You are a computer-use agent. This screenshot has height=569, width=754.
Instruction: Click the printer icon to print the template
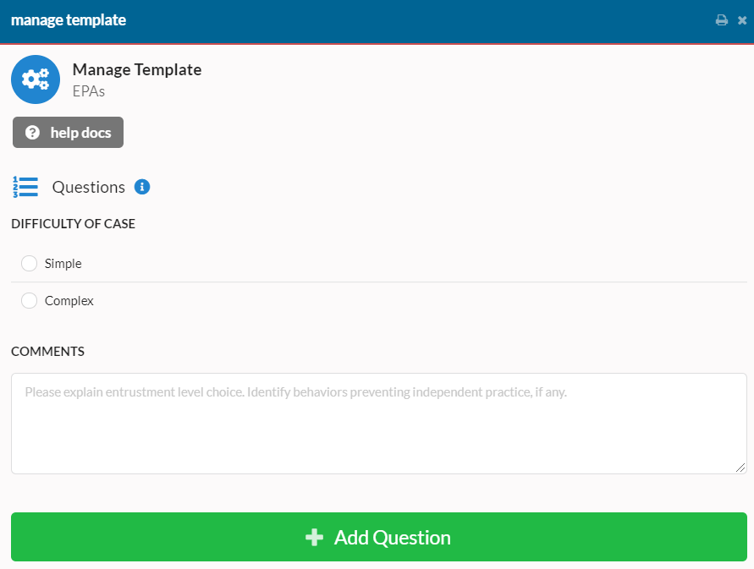720,19
